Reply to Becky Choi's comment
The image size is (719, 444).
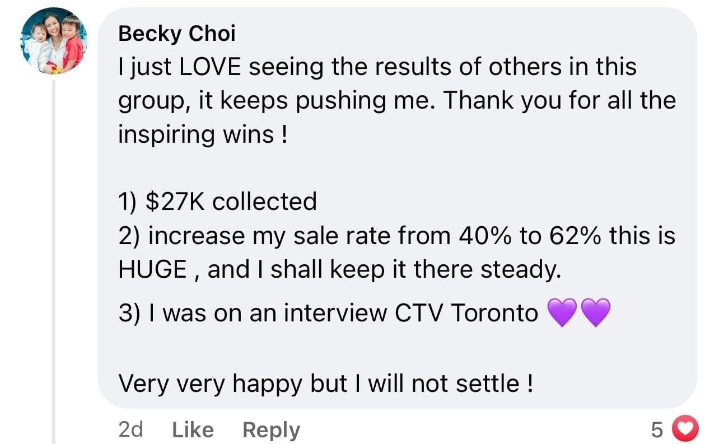[x=271, y=430]
